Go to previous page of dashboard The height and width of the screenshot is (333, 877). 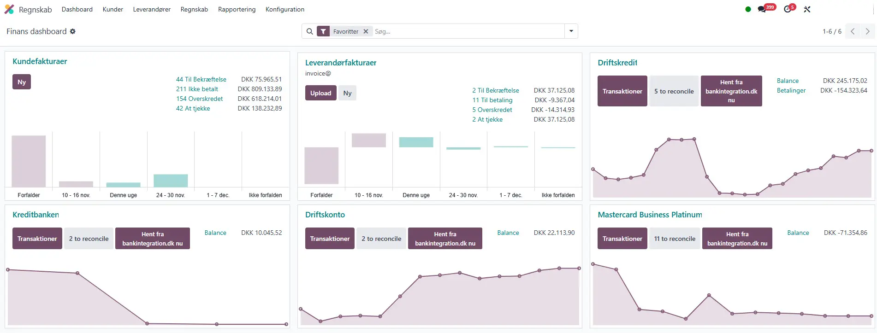pyautogui.click(x=853, y=31)
